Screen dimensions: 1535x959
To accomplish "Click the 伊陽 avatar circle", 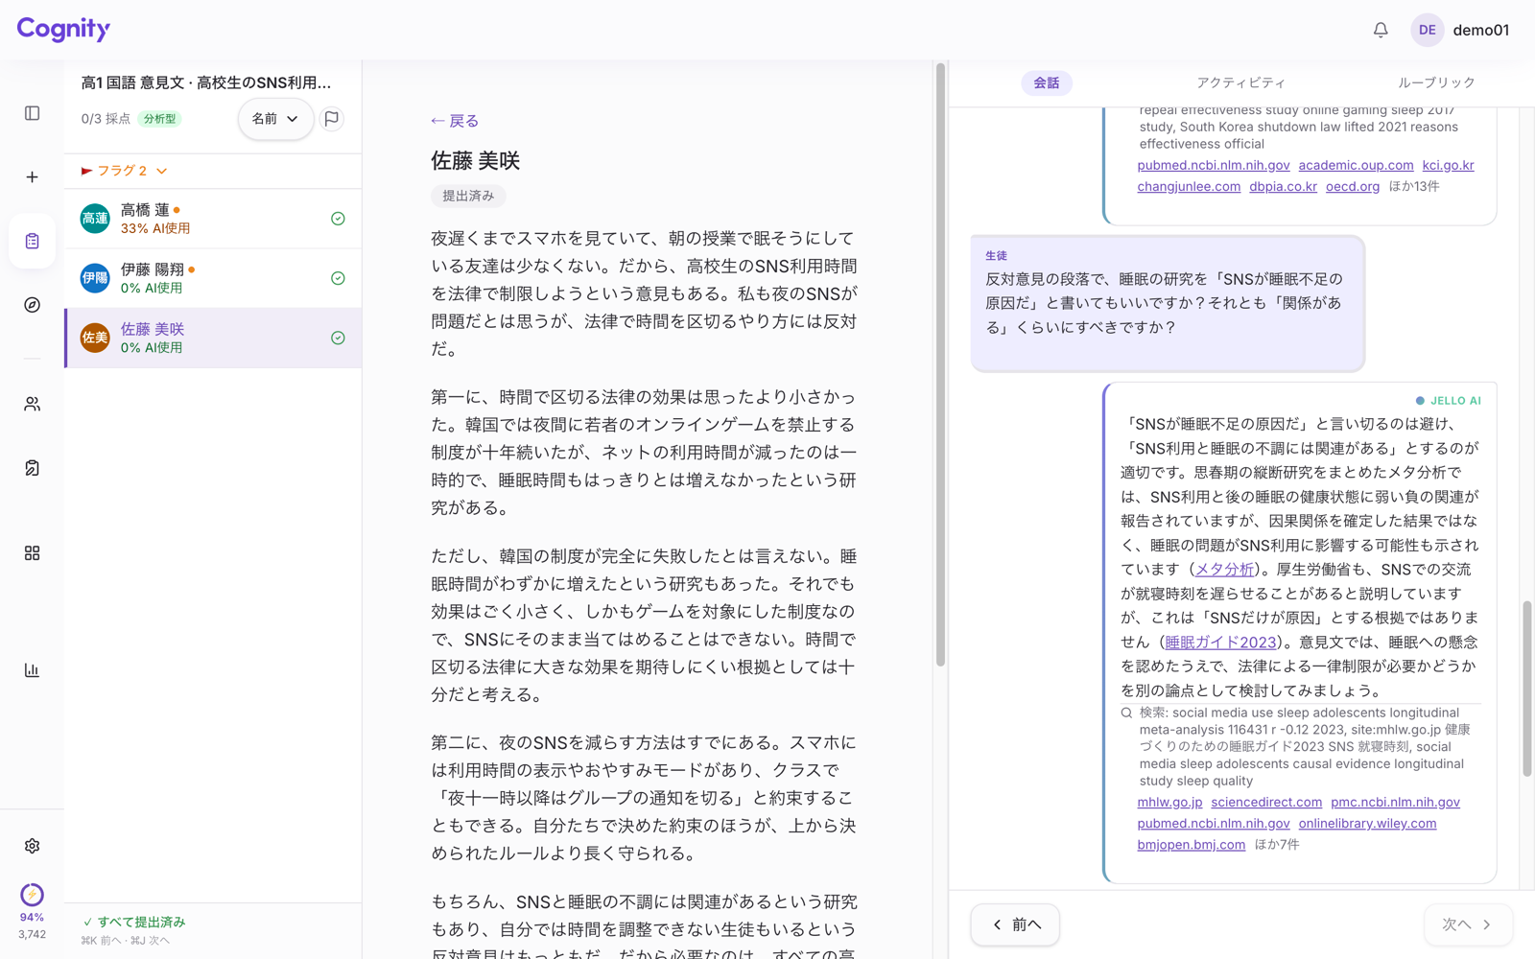I will (x=95, y=278).
